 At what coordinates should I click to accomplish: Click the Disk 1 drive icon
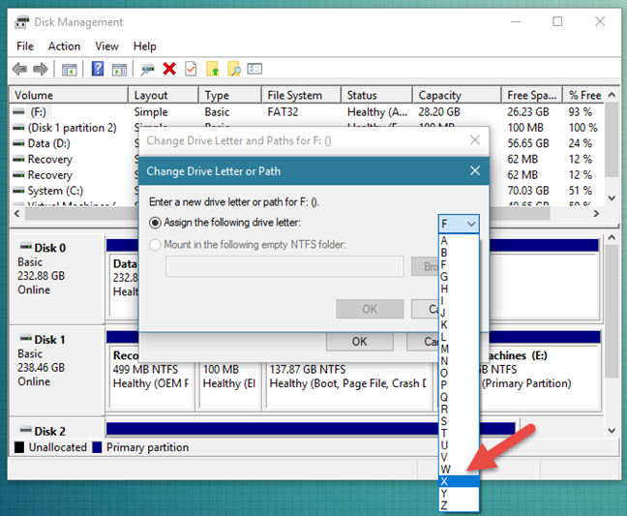click(26, 338)
